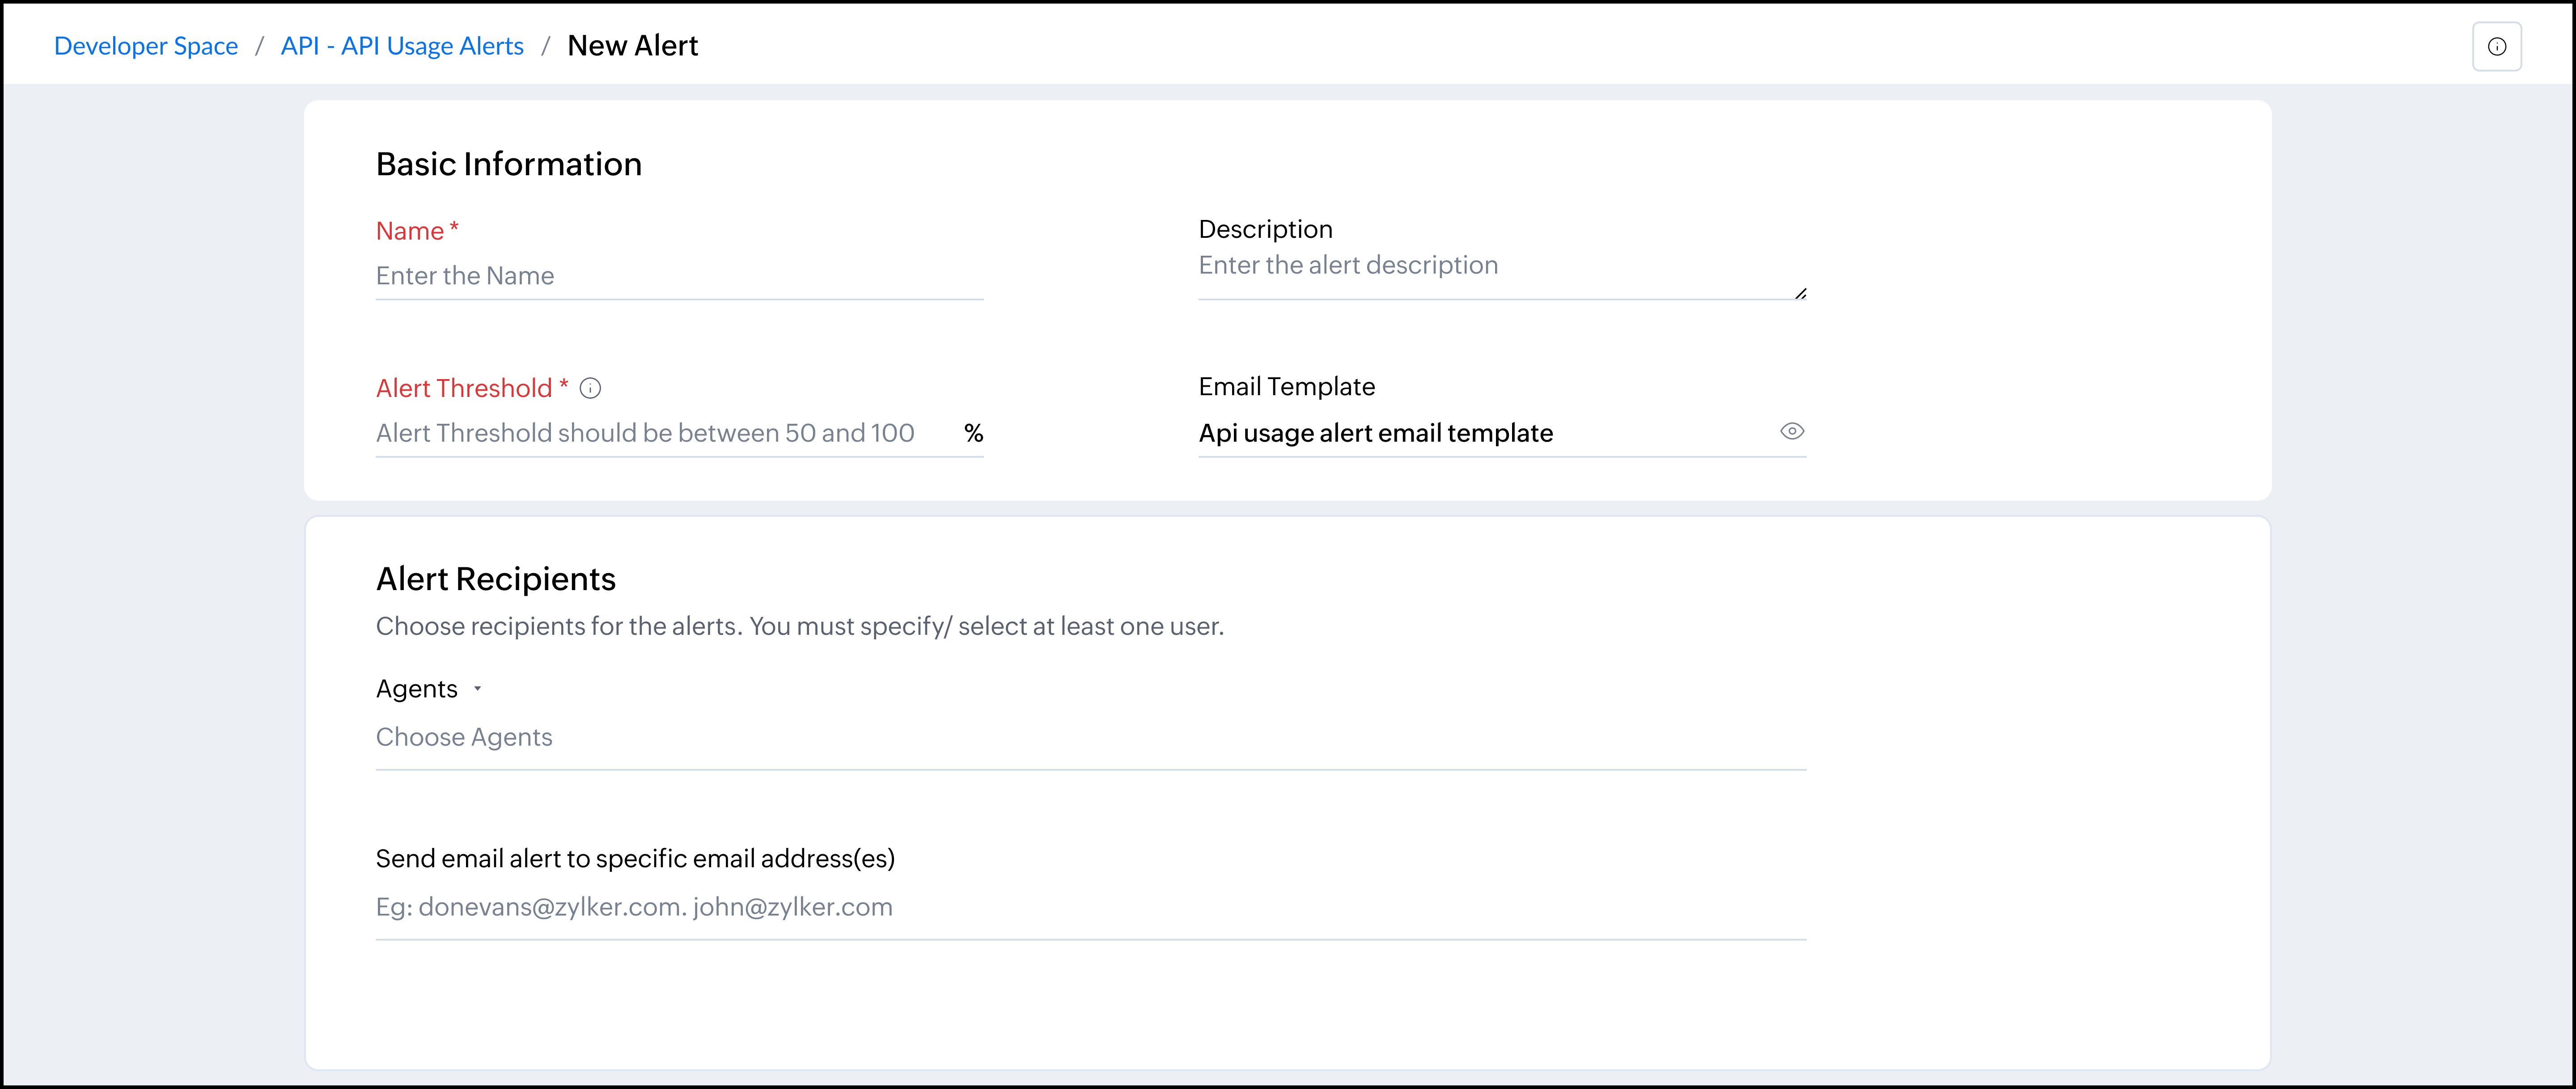This screenshot has width=2576, height=1089.
Task: Expand the Agents dropdown arrow
Action: pyautogui.click(x=478, y=689)
